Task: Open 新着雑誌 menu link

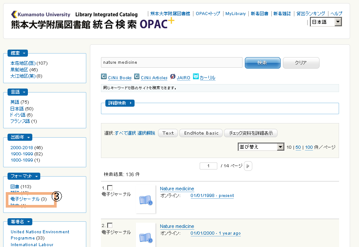Action: (282, 14)
